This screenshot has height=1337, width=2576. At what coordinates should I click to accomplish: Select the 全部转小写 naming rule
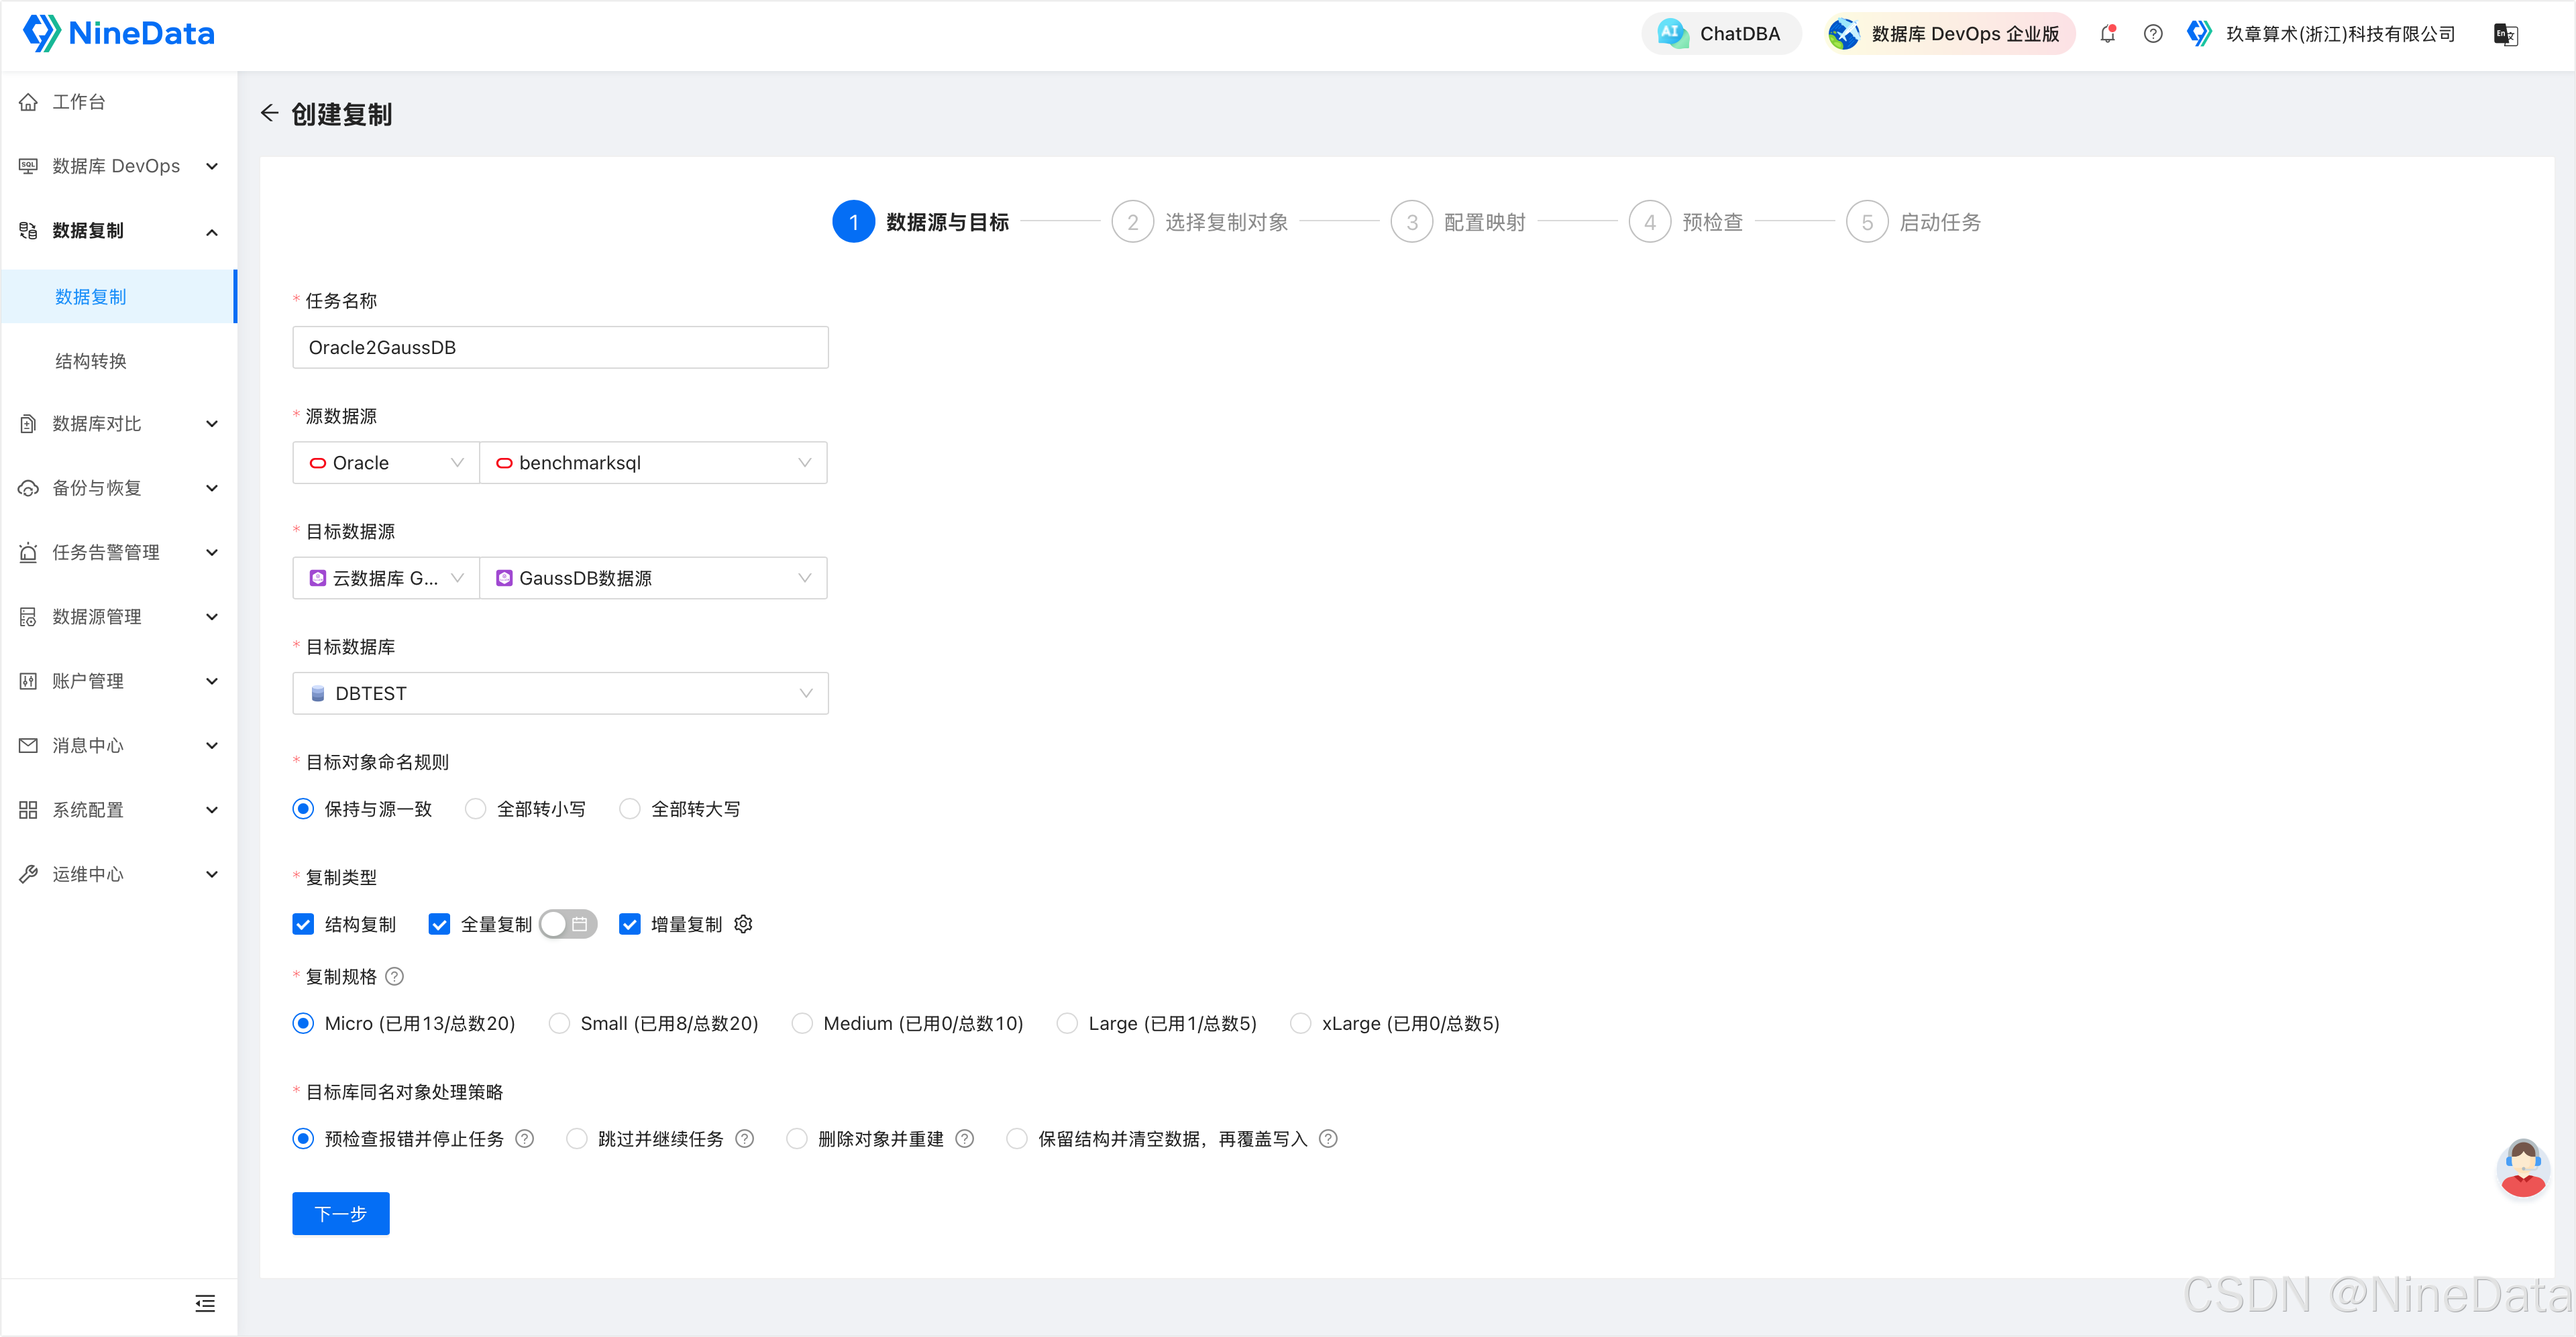click(x=476, y=809)
